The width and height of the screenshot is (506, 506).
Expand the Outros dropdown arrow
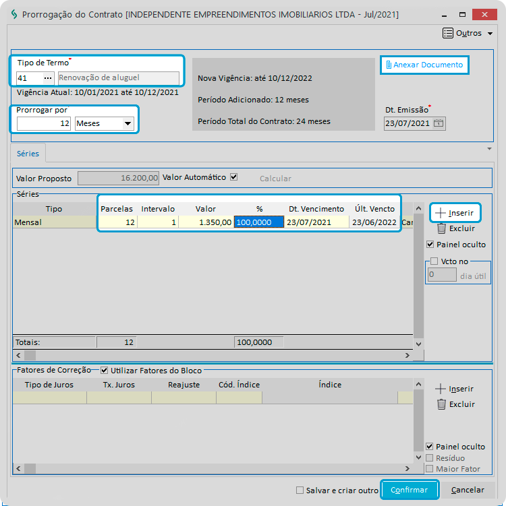[490, 34]
